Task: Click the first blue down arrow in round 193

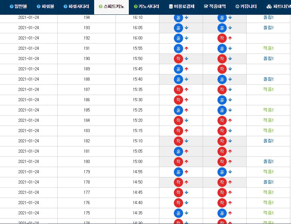Action: [187, 28]
